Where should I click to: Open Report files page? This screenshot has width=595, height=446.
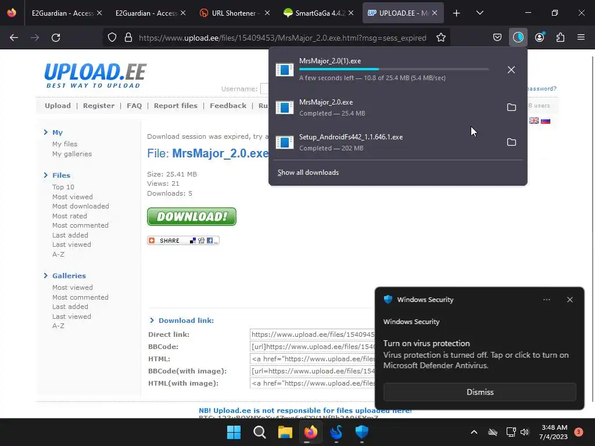click(175, 106)
